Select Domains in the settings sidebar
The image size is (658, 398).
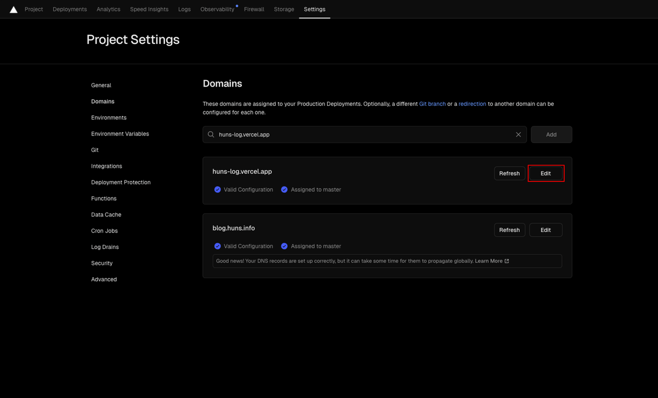103,101
